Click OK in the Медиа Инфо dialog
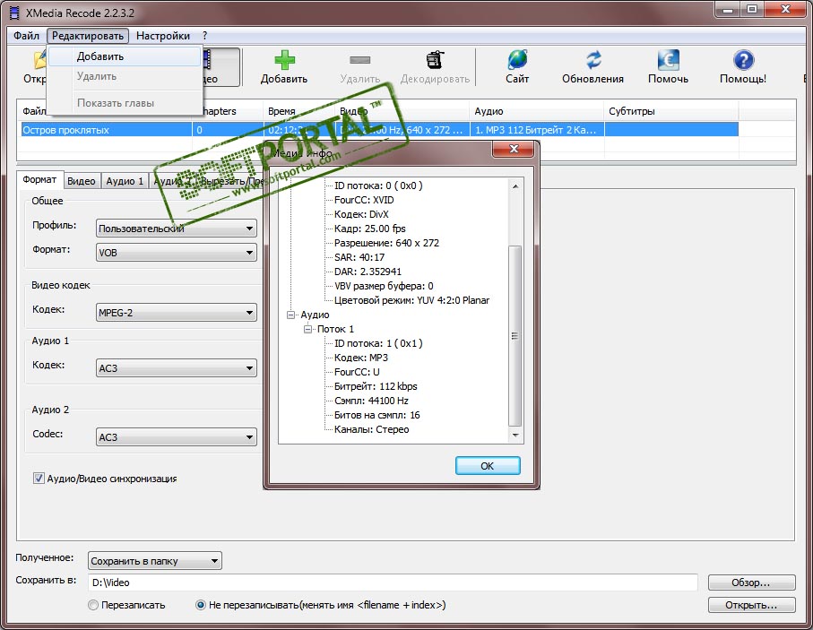Image resolution: width=813 pixels, height=630 pixels. click(x=488, y=466)
